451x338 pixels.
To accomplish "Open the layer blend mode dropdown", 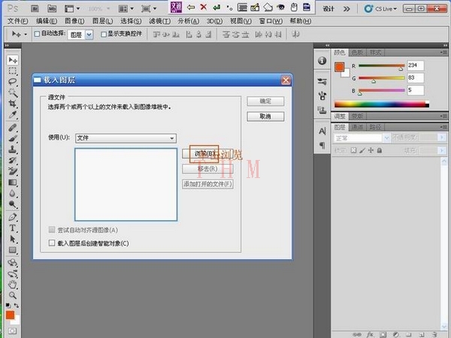I will [x=362, y=138].
